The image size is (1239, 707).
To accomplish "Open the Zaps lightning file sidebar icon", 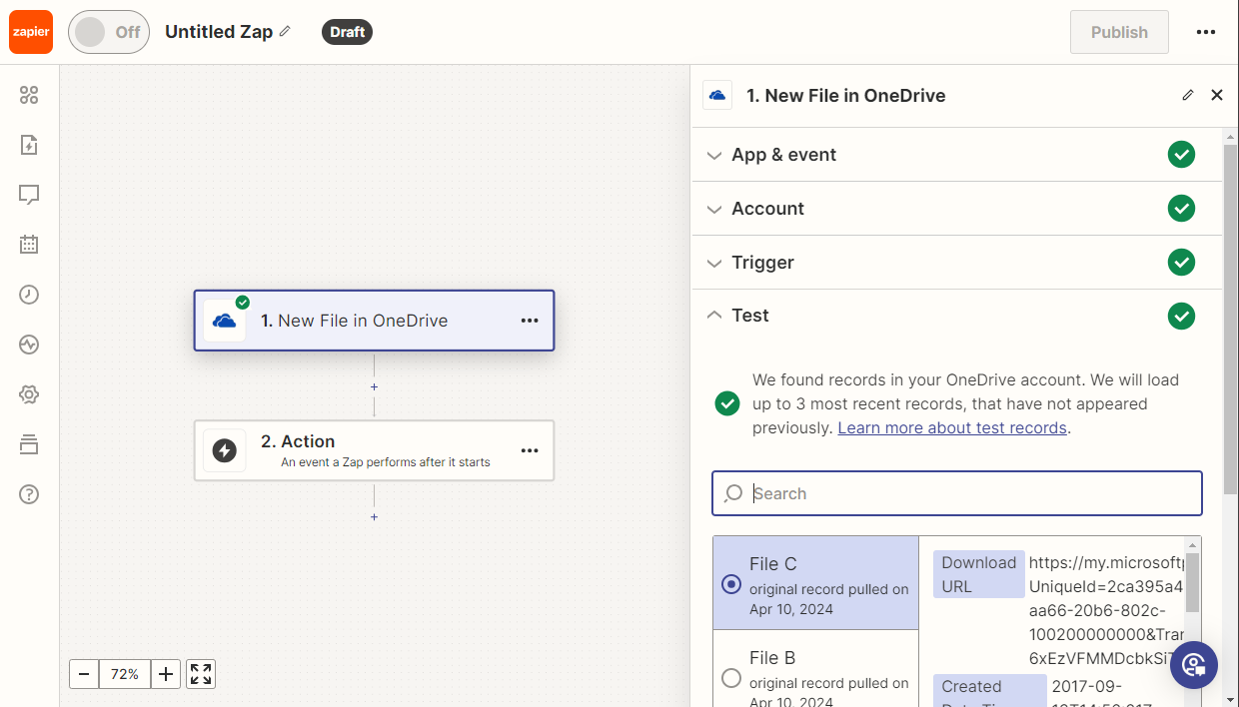I will (x=29, y=145).
